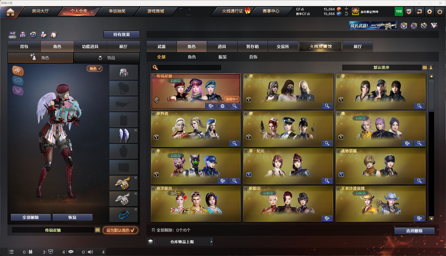Click the power exit icon
This screenshot has width=446, height=256.
pos(440,12)
